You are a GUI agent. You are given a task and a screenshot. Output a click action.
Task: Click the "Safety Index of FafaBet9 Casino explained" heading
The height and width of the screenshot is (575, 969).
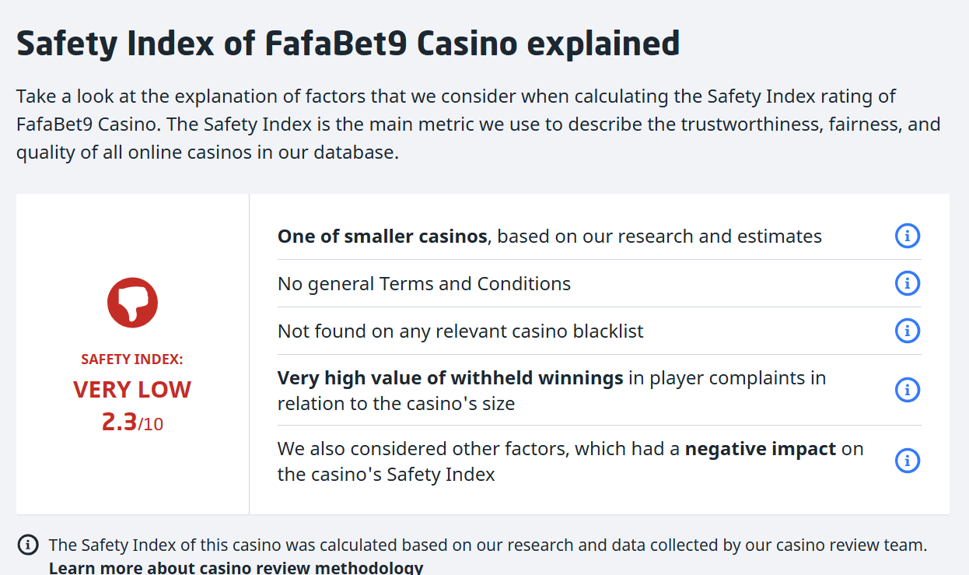point(348,44)
